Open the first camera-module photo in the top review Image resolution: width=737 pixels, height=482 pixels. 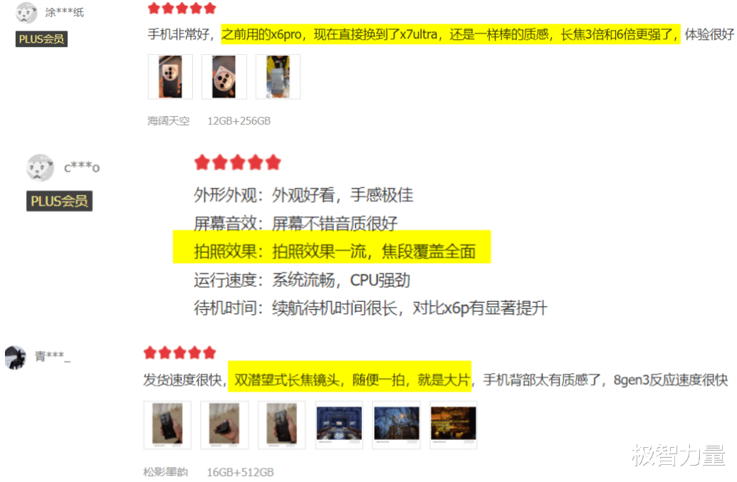tap(170, 77)
